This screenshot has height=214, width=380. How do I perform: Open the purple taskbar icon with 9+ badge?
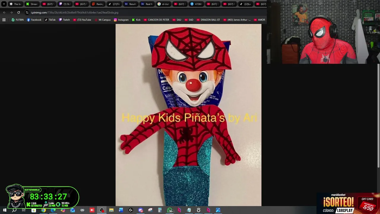click(141, 210)
